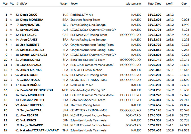Click winner's total time 35'12.600
The width and height of the screenshot is (191, 134).
[154, 15]
